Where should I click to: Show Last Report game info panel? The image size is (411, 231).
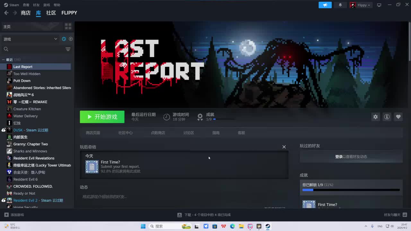[387, 117]
